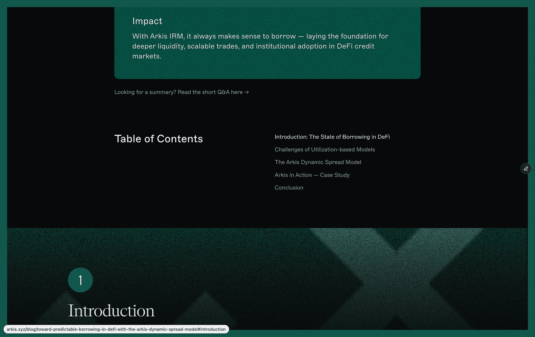This screenshot has height=337, width=535.
Task: Jump to Introduction: The State of Borrowing in DeFi
Action: pyautogui.click(x=332, y=137)
